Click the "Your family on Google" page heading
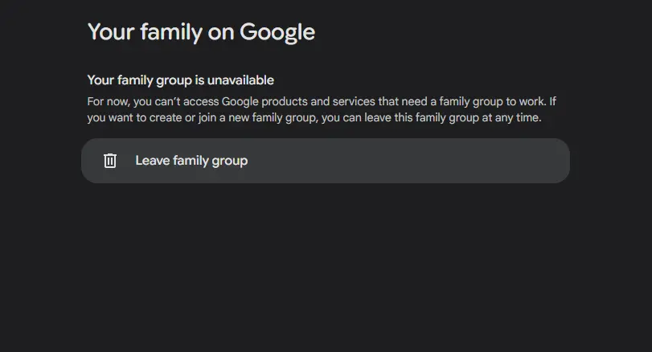The image size is (652, 352). (201, 32)
